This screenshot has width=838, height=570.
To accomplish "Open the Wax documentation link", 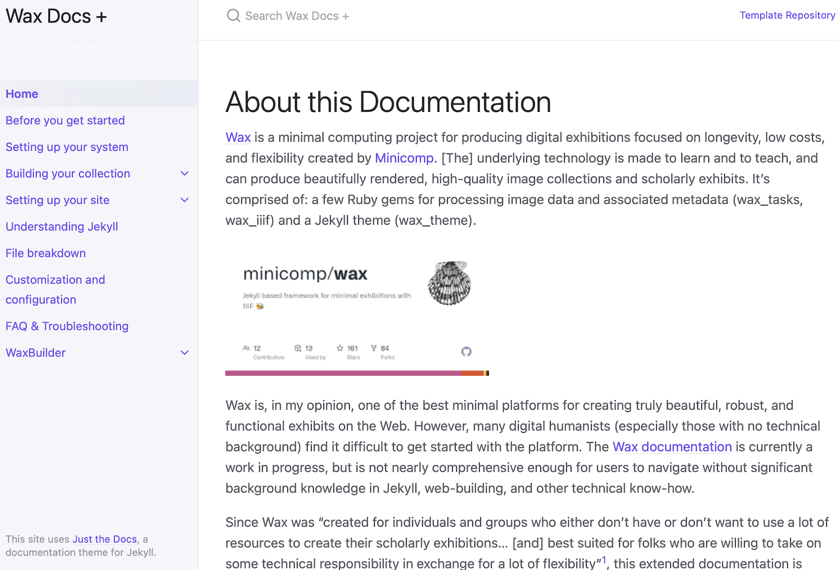I will [x=672, y=447].
